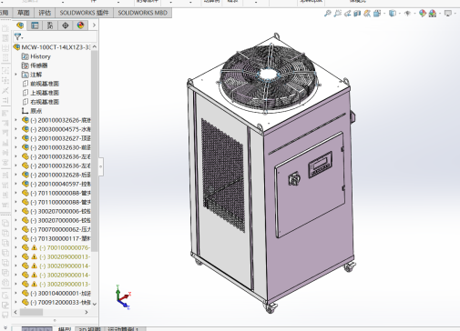460x331 pixels.
Task: Click the Hide/Show Items icon
Action: click(407, 14)
